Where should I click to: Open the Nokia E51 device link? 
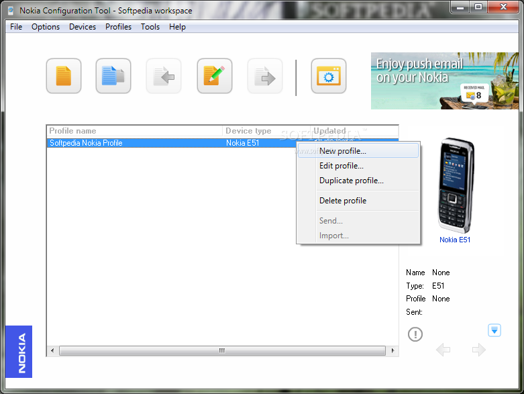point(454,240)
